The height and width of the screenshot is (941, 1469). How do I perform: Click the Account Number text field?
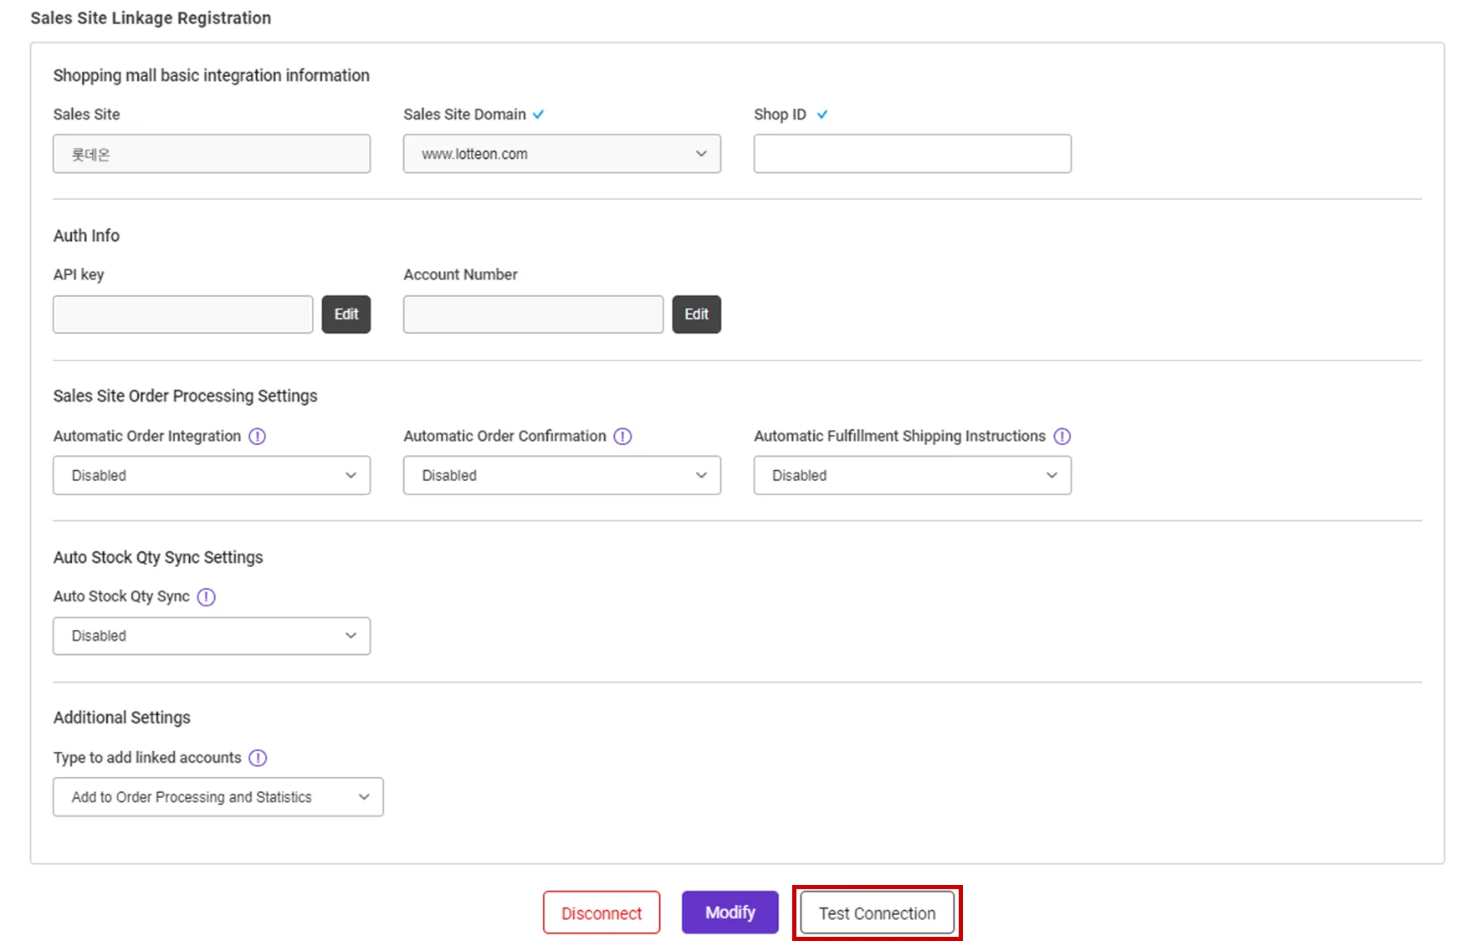533,315
